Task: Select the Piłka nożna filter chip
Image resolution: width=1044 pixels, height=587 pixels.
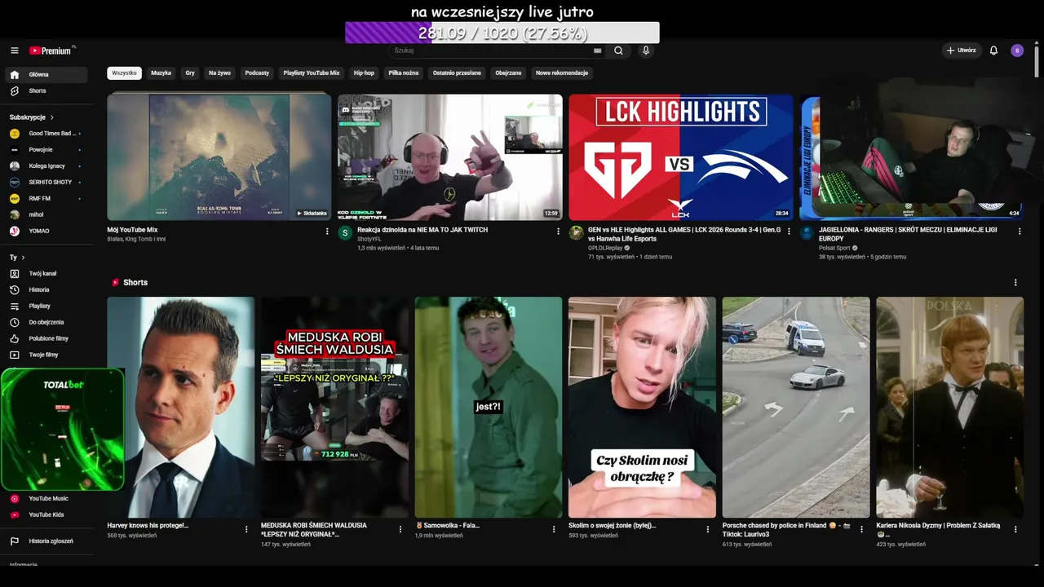Action: coord(404,73)
